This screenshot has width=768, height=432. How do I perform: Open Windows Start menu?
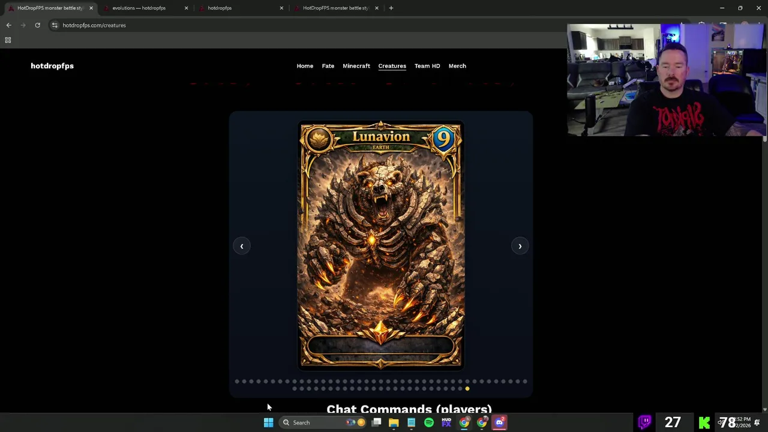(x=268, y=422)
